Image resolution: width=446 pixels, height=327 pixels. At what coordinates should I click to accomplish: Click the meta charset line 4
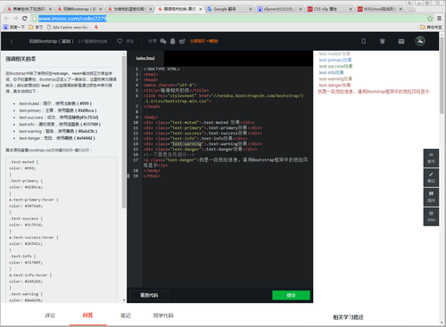(x=169, y=85)
